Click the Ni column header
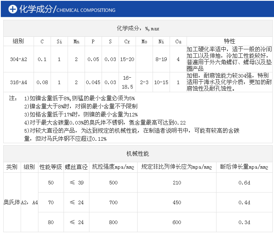 (x=161, y=41)
